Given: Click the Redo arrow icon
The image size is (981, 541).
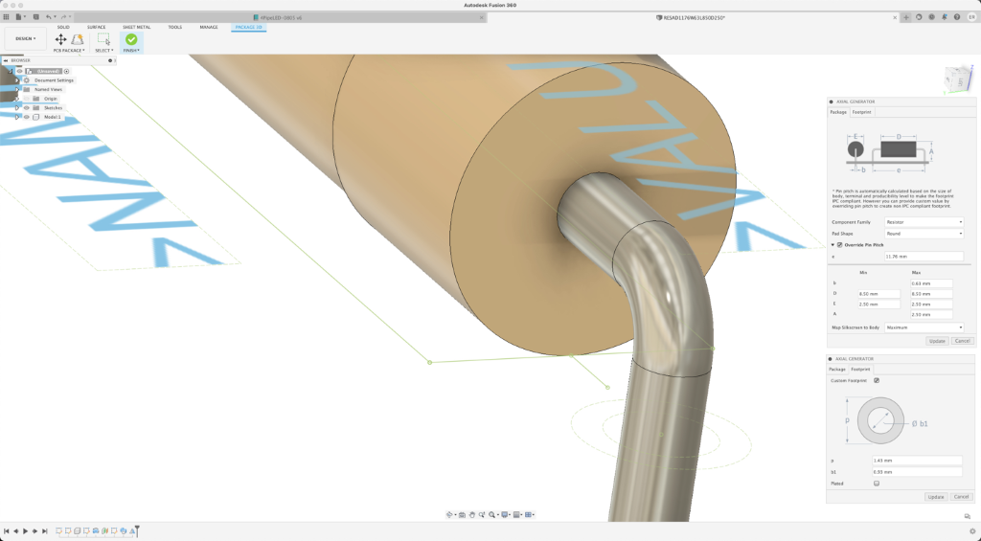Looking at the screenshot, I should [x=63, y=17].
